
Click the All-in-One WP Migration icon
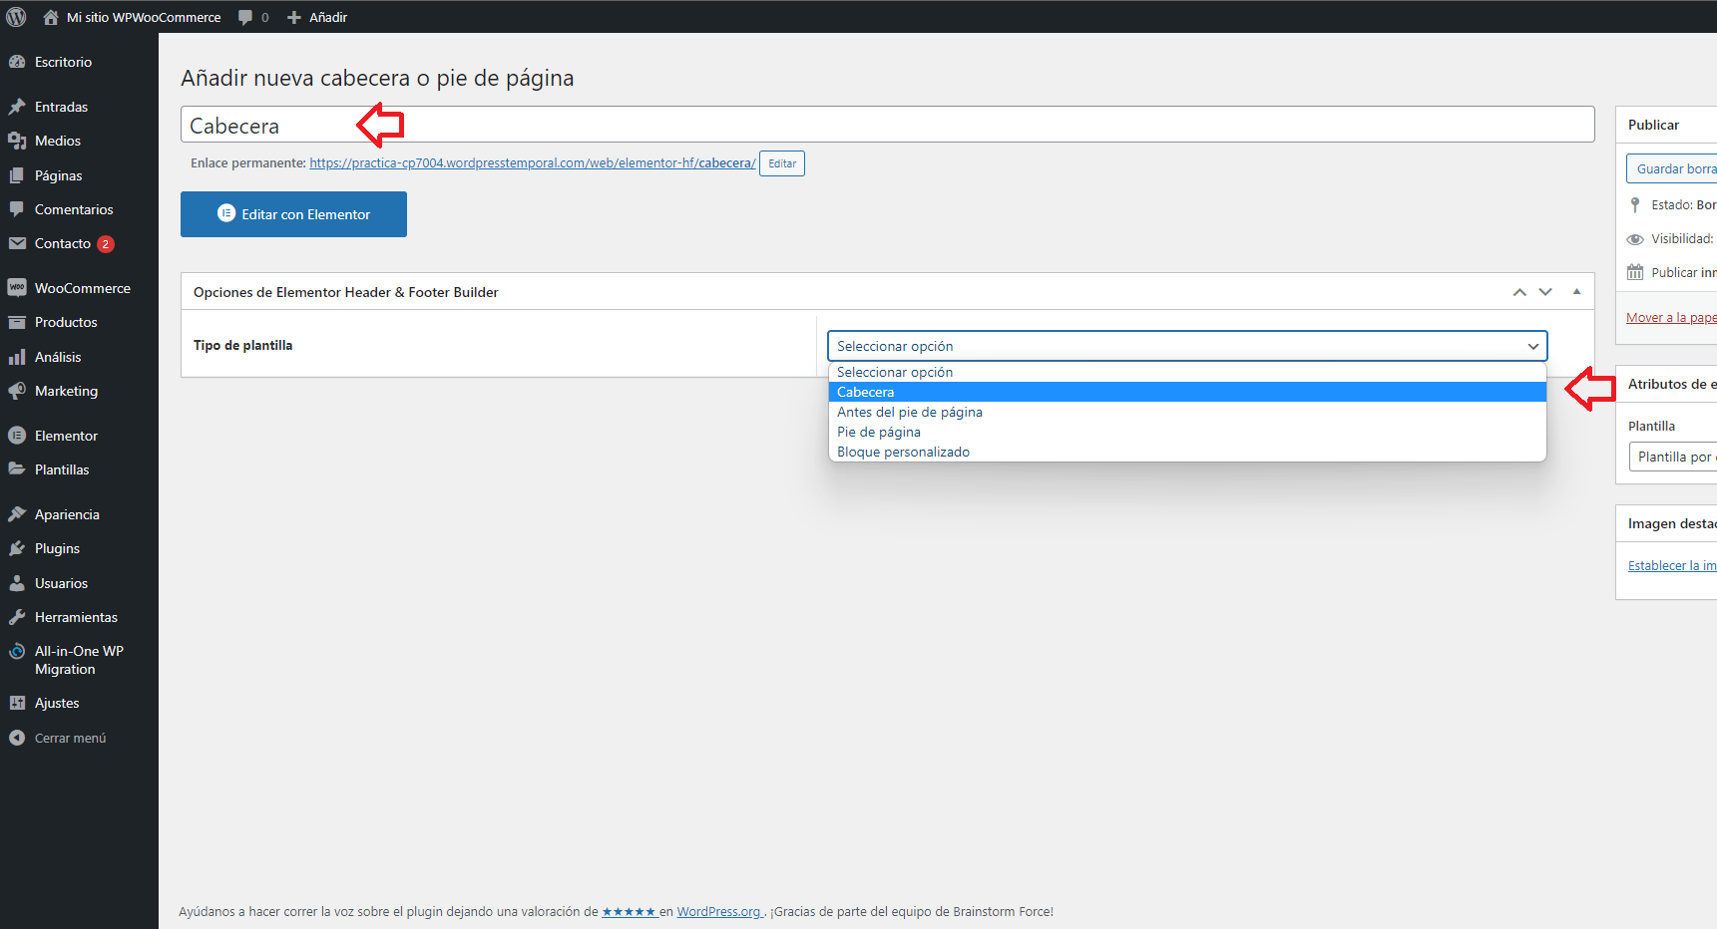(17, 651)
